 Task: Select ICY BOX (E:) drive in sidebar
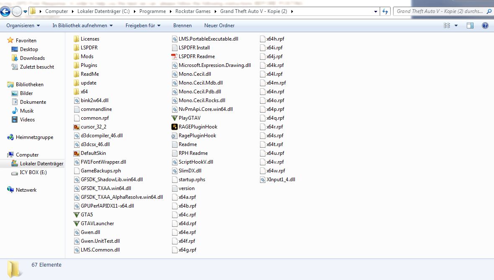click(x=33, y=172)
